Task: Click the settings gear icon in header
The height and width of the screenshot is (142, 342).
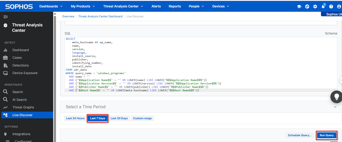Action: pos(315,7)
